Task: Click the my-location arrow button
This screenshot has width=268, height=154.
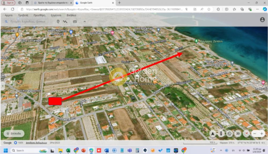Action: (213, 133)
